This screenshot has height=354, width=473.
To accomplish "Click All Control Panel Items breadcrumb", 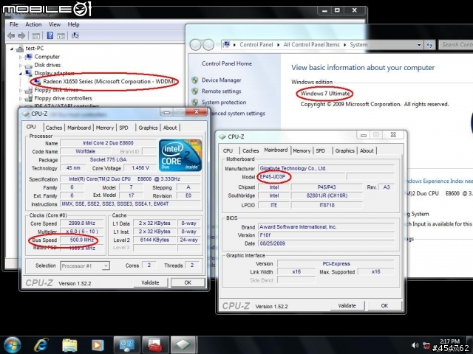I will [x=311, y=44].
